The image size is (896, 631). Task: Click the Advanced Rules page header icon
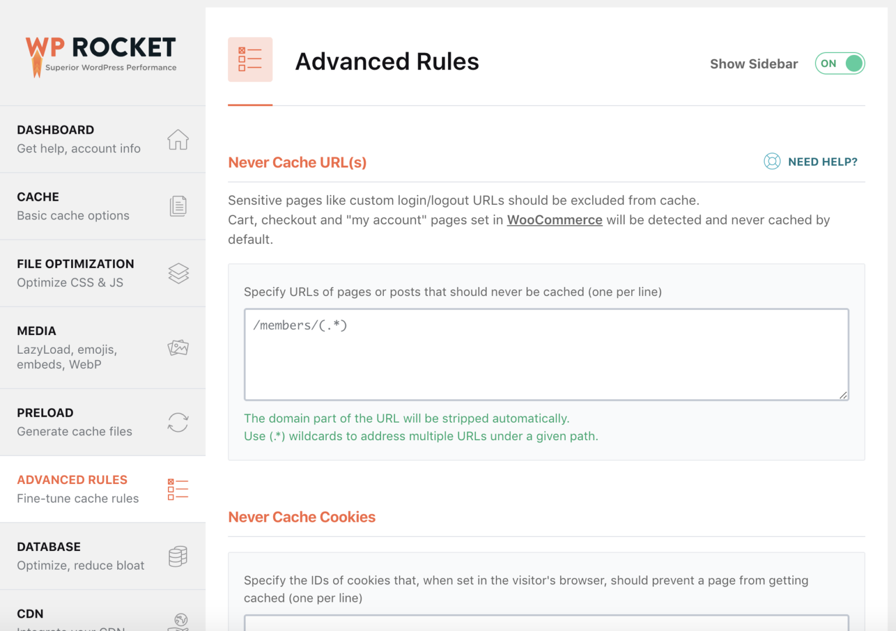[250, 60]
